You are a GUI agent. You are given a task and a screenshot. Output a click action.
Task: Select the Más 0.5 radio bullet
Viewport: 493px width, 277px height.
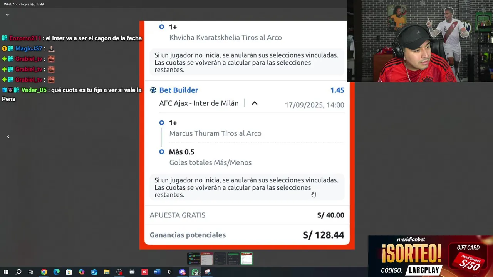[x=162, y=152]
